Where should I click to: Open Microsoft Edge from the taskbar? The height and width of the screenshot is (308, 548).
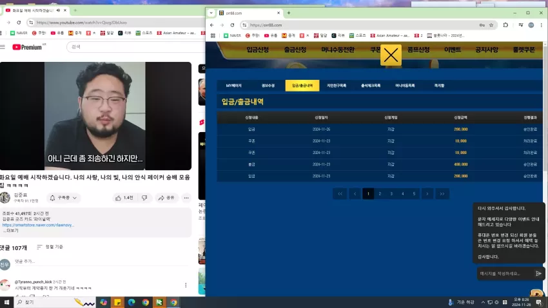pyautogui.click(x=132, y=302)
